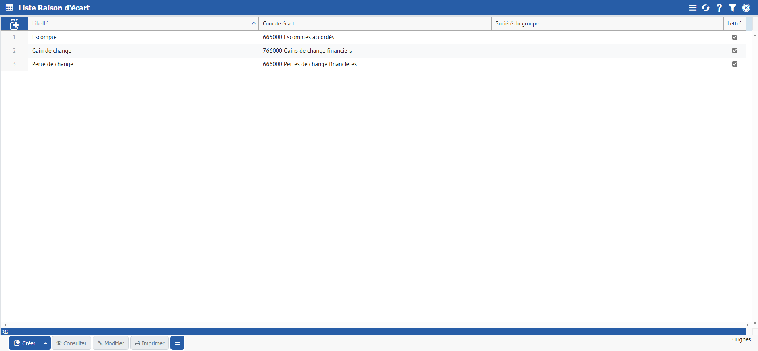Toggle Lettré checkbox for Escompte row

click(x=735, y=37)
